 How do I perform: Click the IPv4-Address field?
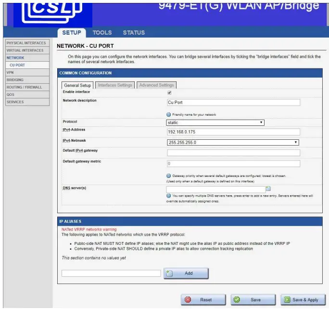coord(234,132)
